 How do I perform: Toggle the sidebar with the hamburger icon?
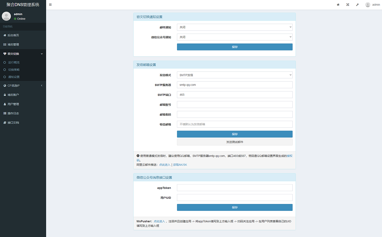coord(50,4)
